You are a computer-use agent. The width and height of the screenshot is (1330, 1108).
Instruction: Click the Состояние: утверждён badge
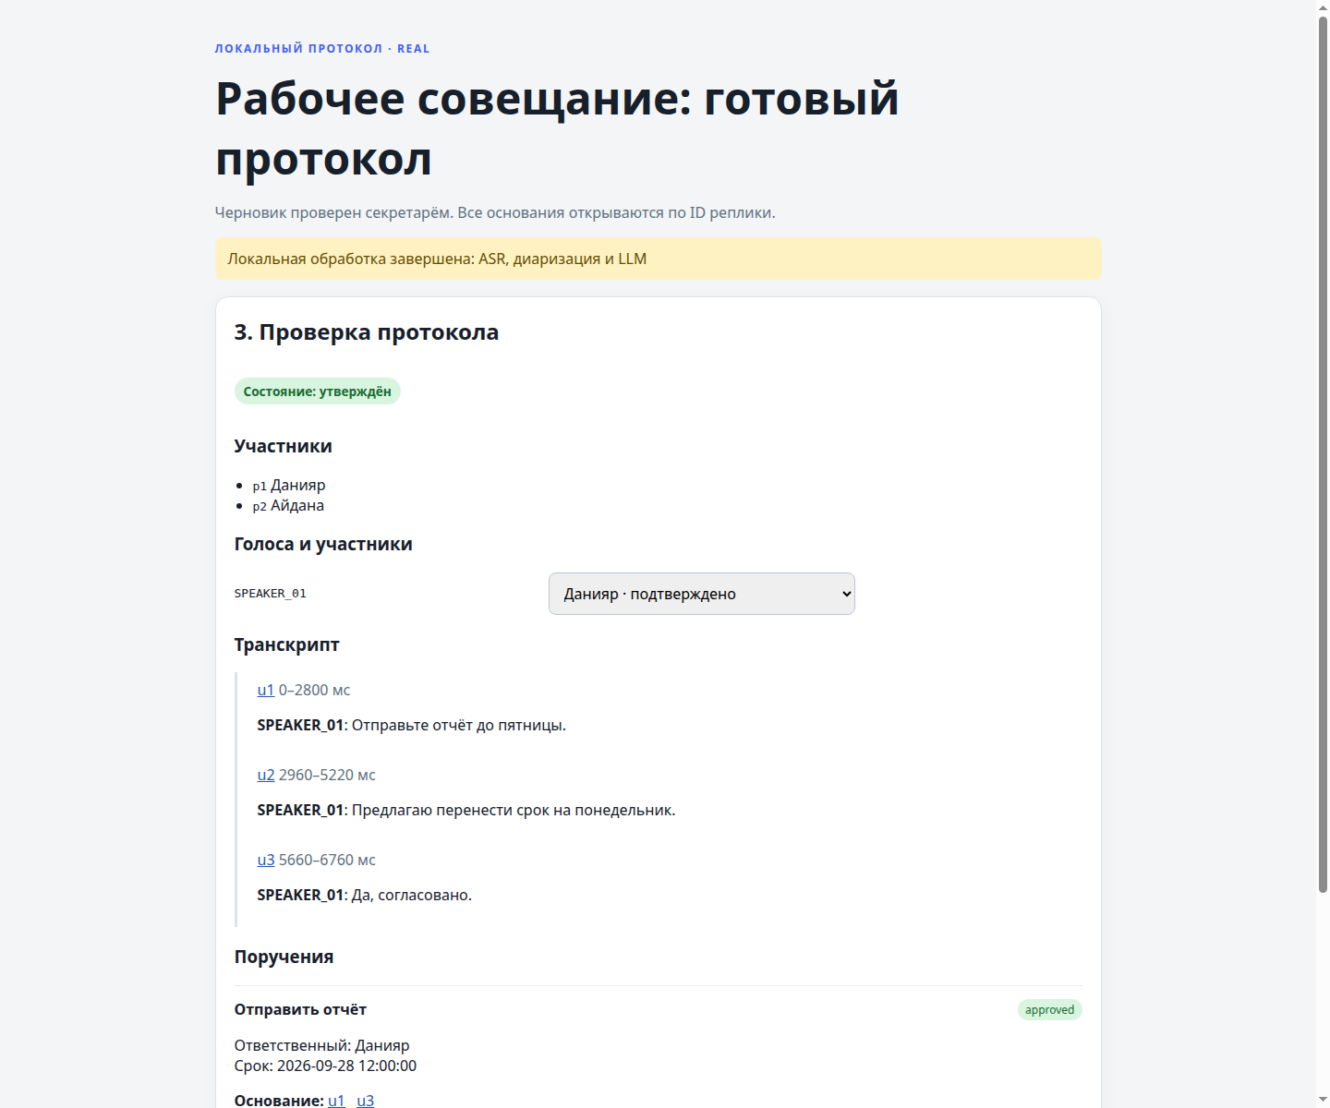pyautogui.click(x=317, y=391)
